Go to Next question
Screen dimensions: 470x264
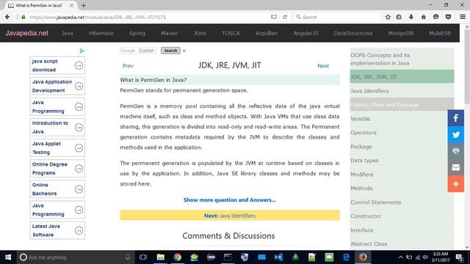pos(323,66)
